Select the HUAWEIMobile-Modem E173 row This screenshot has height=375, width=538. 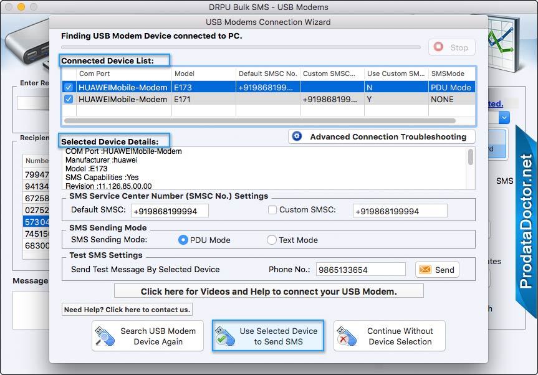click(x=269, y=87)
